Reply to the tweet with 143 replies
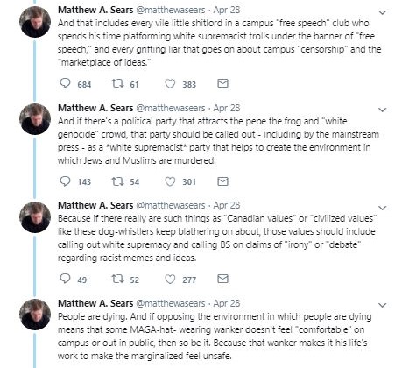409x368 pixels. coord(65,181)
